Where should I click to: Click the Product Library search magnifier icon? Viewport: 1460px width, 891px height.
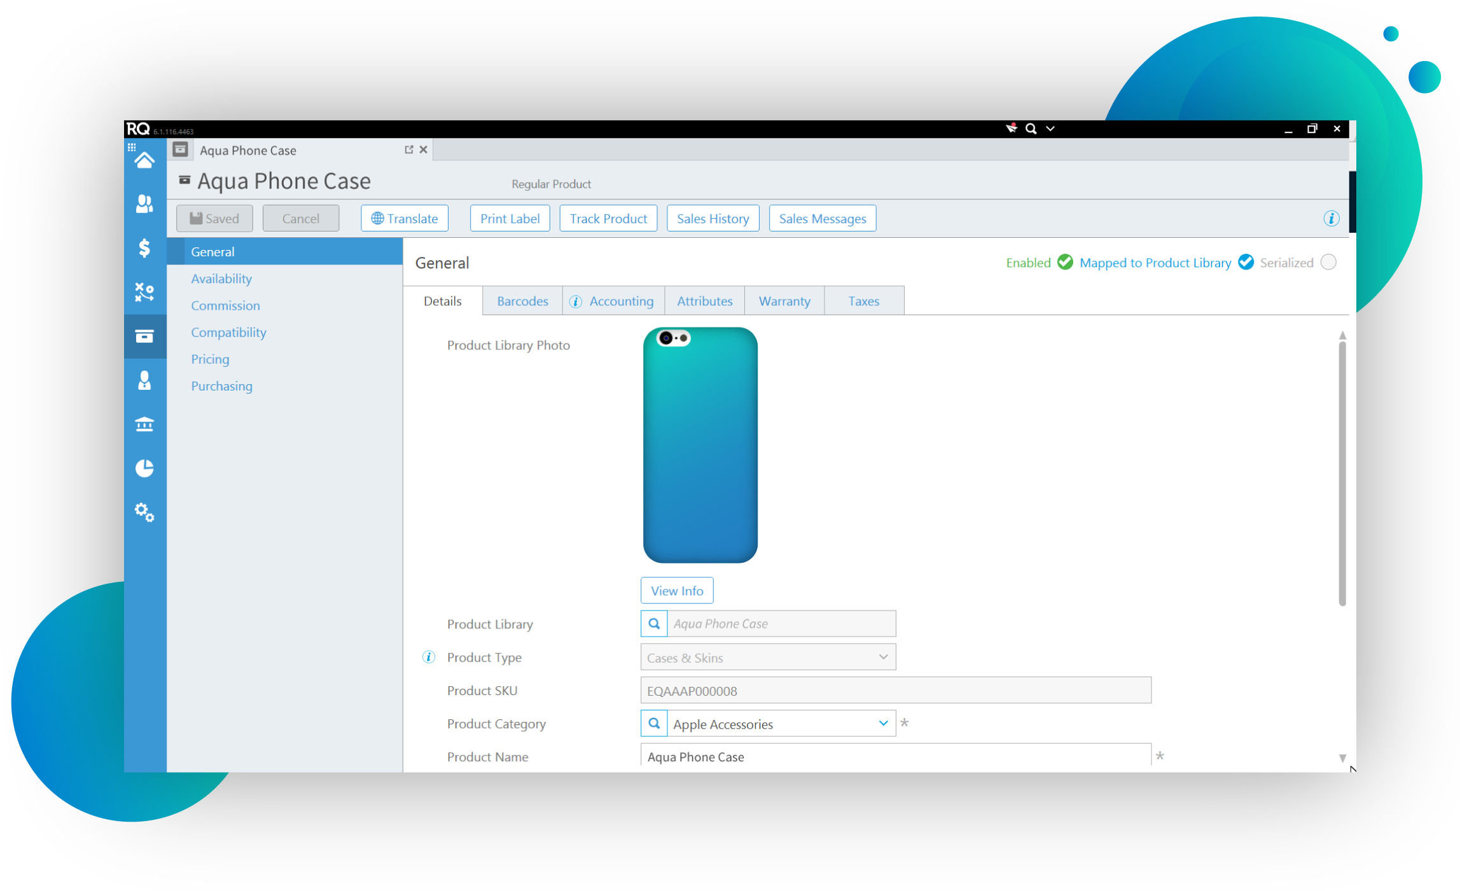(x=653, y=624)
